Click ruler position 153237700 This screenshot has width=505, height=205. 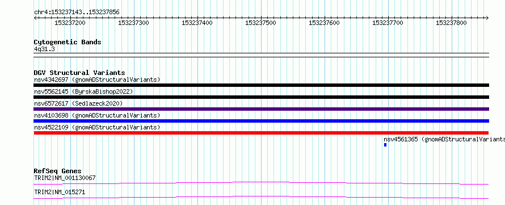(x=388, y=23)
